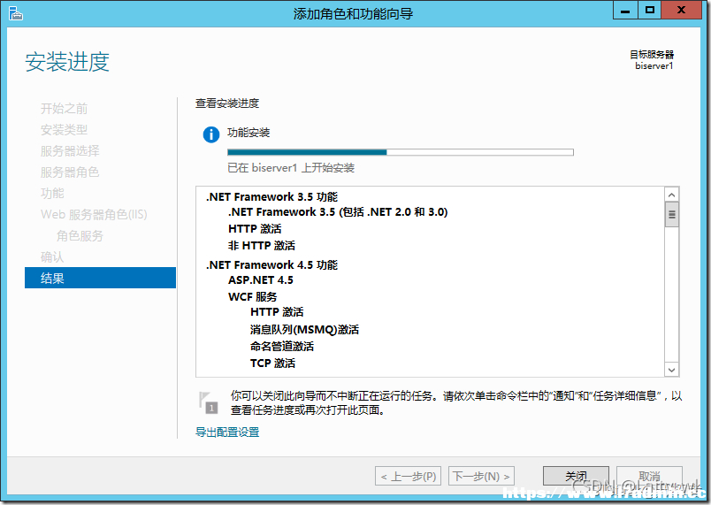This screenshot has width=711, height=505.
Task: Click the 命名管道激活 entry
Action: coord(282,347)
